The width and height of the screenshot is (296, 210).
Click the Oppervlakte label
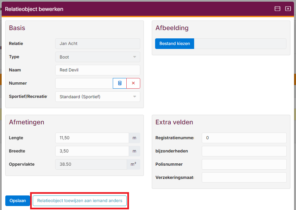pyautogui.click(x=22, y=164)
